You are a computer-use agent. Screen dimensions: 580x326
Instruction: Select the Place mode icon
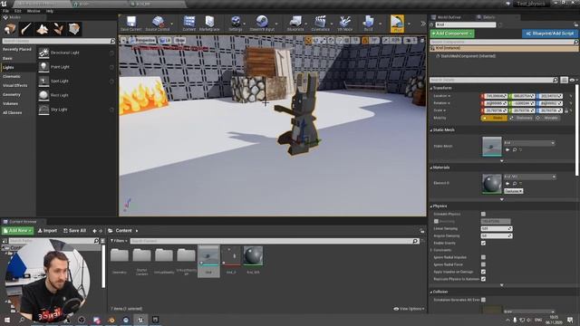click(10, 29)
